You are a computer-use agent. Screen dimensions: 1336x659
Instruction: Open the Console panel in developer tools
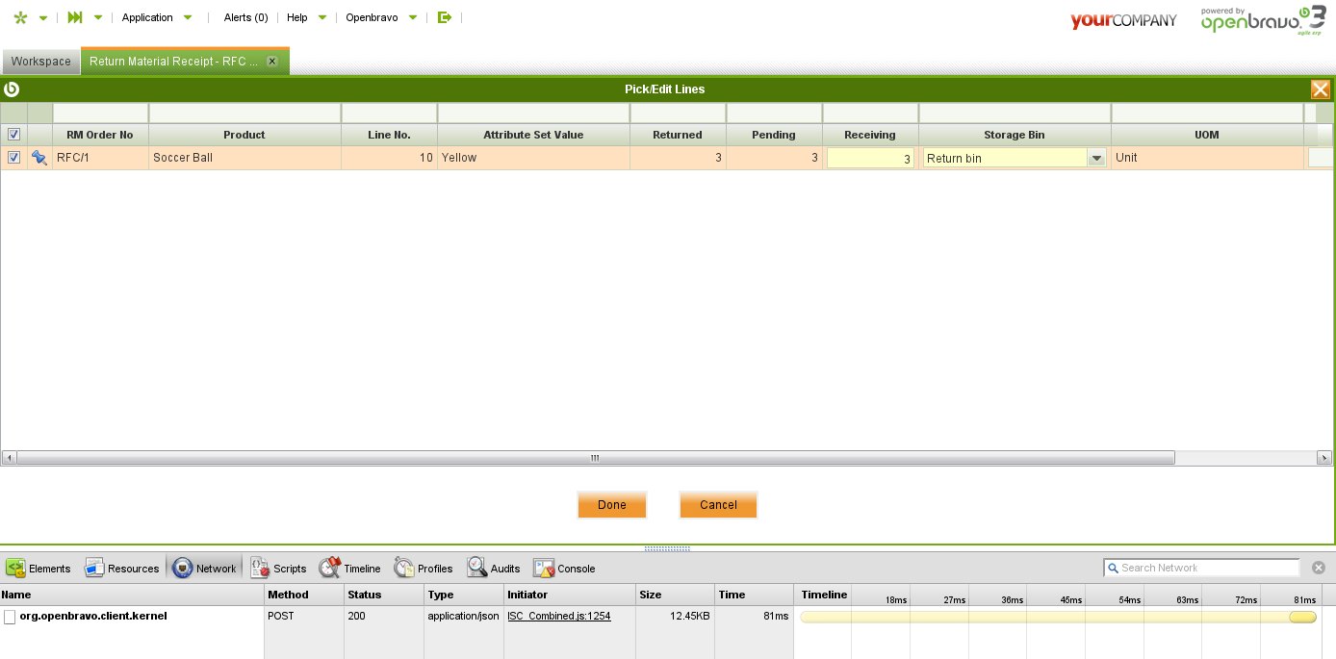click(x=565, y=569)
